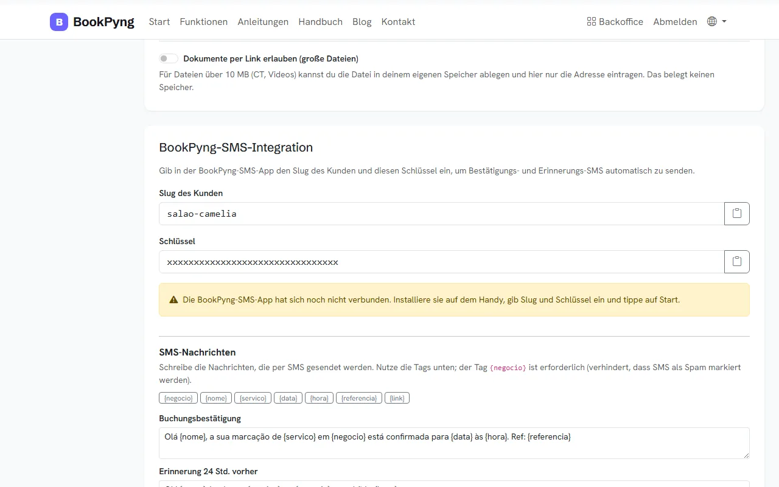Viewport: 779px width, 487px height.
Task: Toggle Dokumente per Link erlauben switch
Action: point(169,59)
